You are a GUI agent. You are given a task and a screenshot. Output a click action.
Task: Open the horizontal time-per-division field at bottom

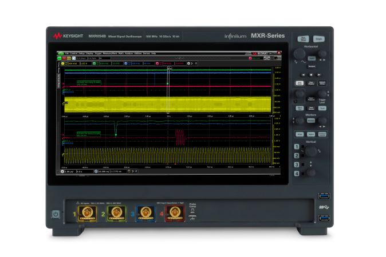(x=68, y=171)
